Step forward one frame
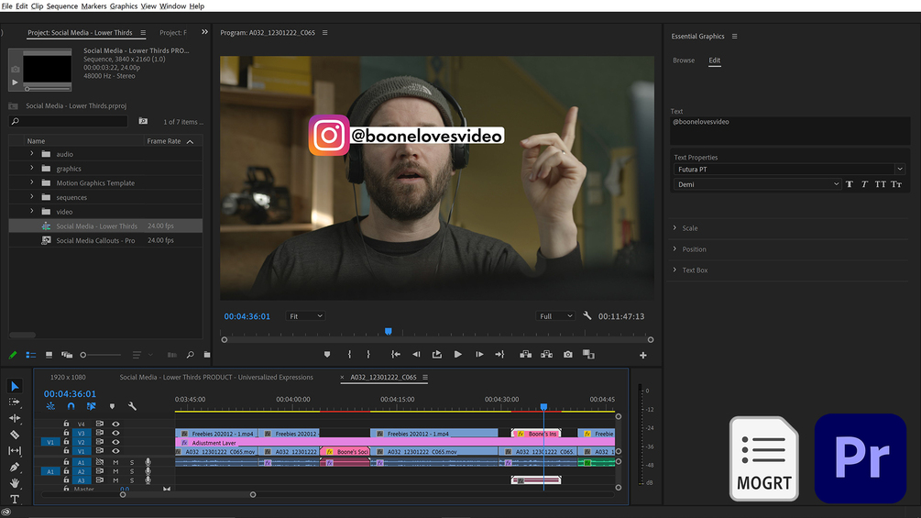Image resolution: width=921 pixels, height=518 pixels. coord(479,354)
